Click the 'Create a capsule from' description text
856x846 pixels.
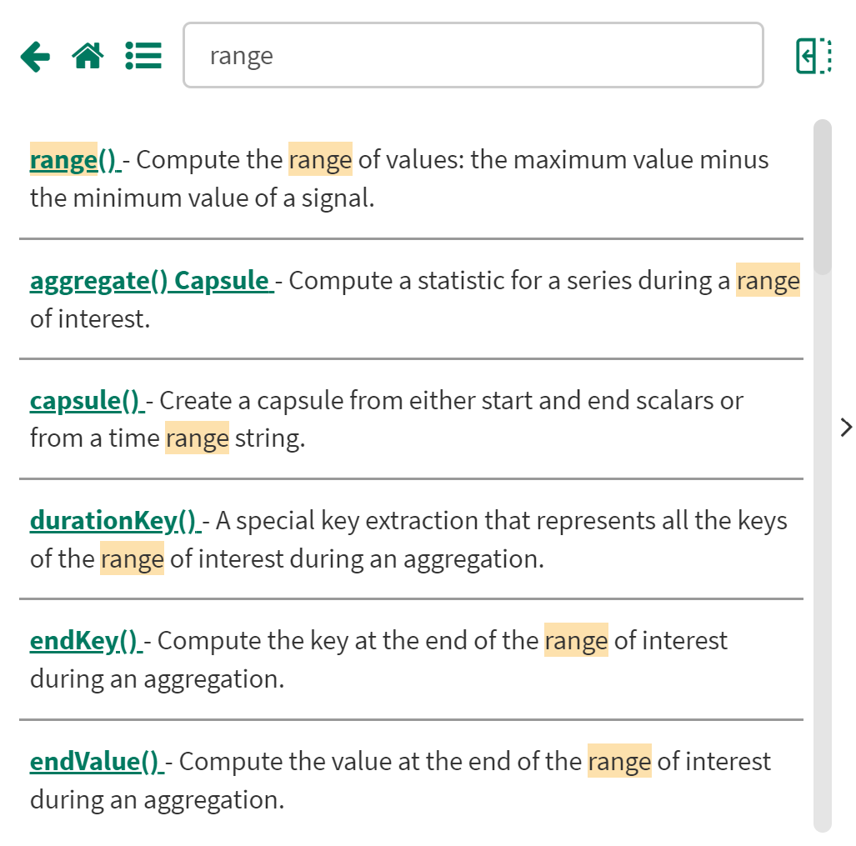tap(450, 401)
